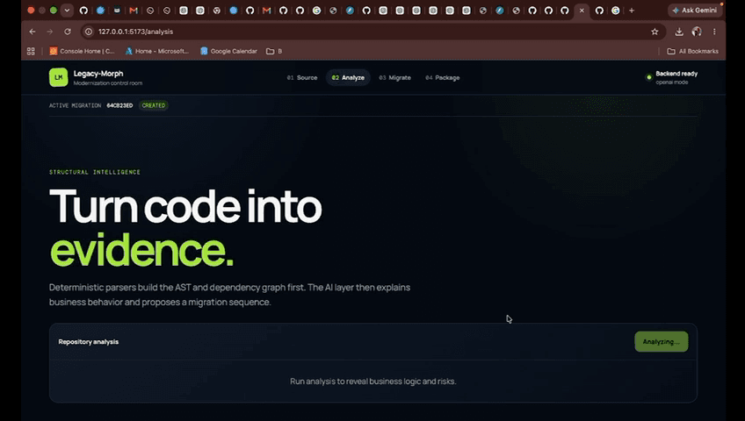The width and height of the screenshot is (745, 421).
Task: Click the Ask Gemini button
Action: coord(695,10)
